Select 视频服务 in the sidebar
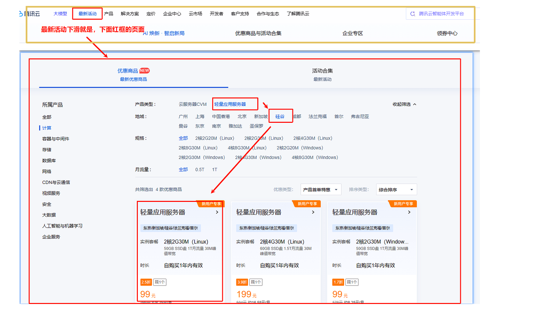 [51, 194]
